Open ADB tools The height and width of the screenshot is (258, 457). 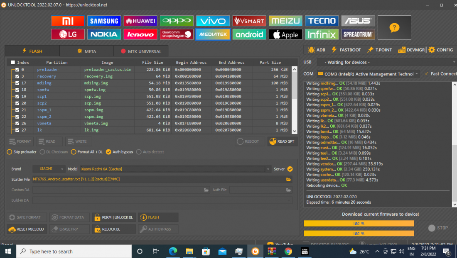[x=317, y=50]
